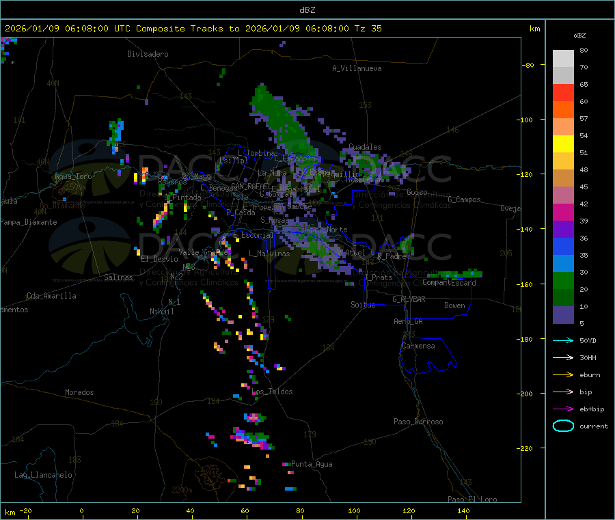Click the Morados map label
Viewport: 615px width, 520px height.
(79, 392)
